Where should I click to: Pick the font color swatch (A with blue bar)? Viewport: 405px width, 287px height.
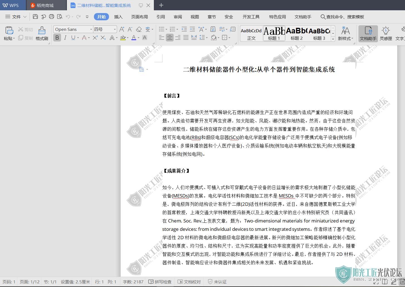(x=134, y=38)
